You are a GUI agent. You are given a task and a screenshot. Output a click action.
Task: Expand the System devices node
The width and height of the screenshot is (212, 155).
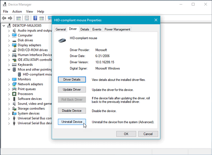coord(9,113)
